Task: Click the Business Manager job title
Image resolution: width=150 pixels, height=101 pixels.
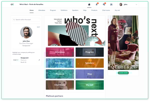Action: (x=26, y=43)
